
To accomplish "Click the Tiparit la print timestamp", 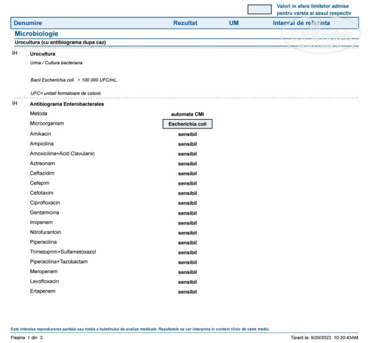I will [324, 337].
